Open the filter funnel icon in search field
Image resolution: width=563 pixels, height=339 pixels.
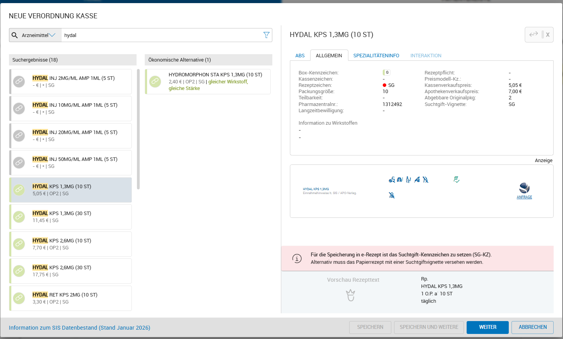click(x=266, y=35)
